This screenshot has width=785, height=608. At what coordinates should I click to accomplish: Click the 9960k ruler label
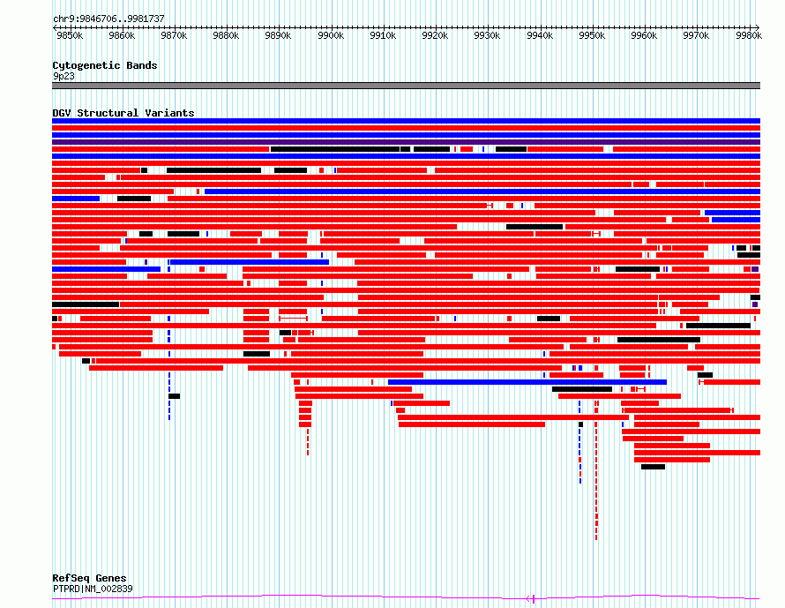click(x=644, y=35)
